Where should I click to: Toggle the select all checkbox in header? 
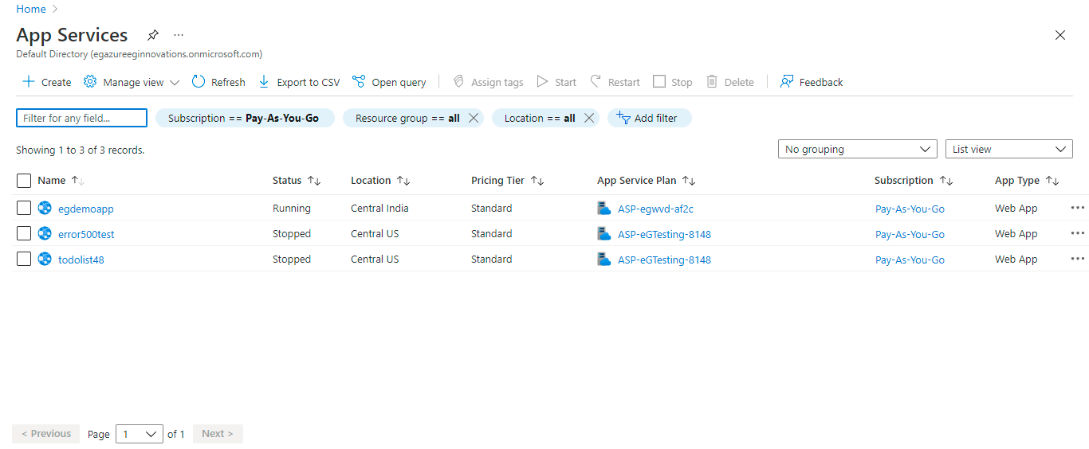pyautogui.click(x=24, y=181)
